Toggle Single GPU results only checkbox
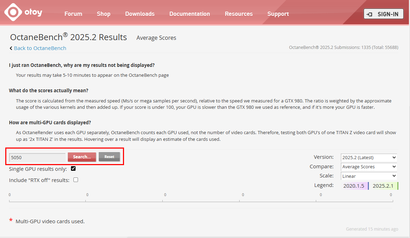 (x=73, y=169)
